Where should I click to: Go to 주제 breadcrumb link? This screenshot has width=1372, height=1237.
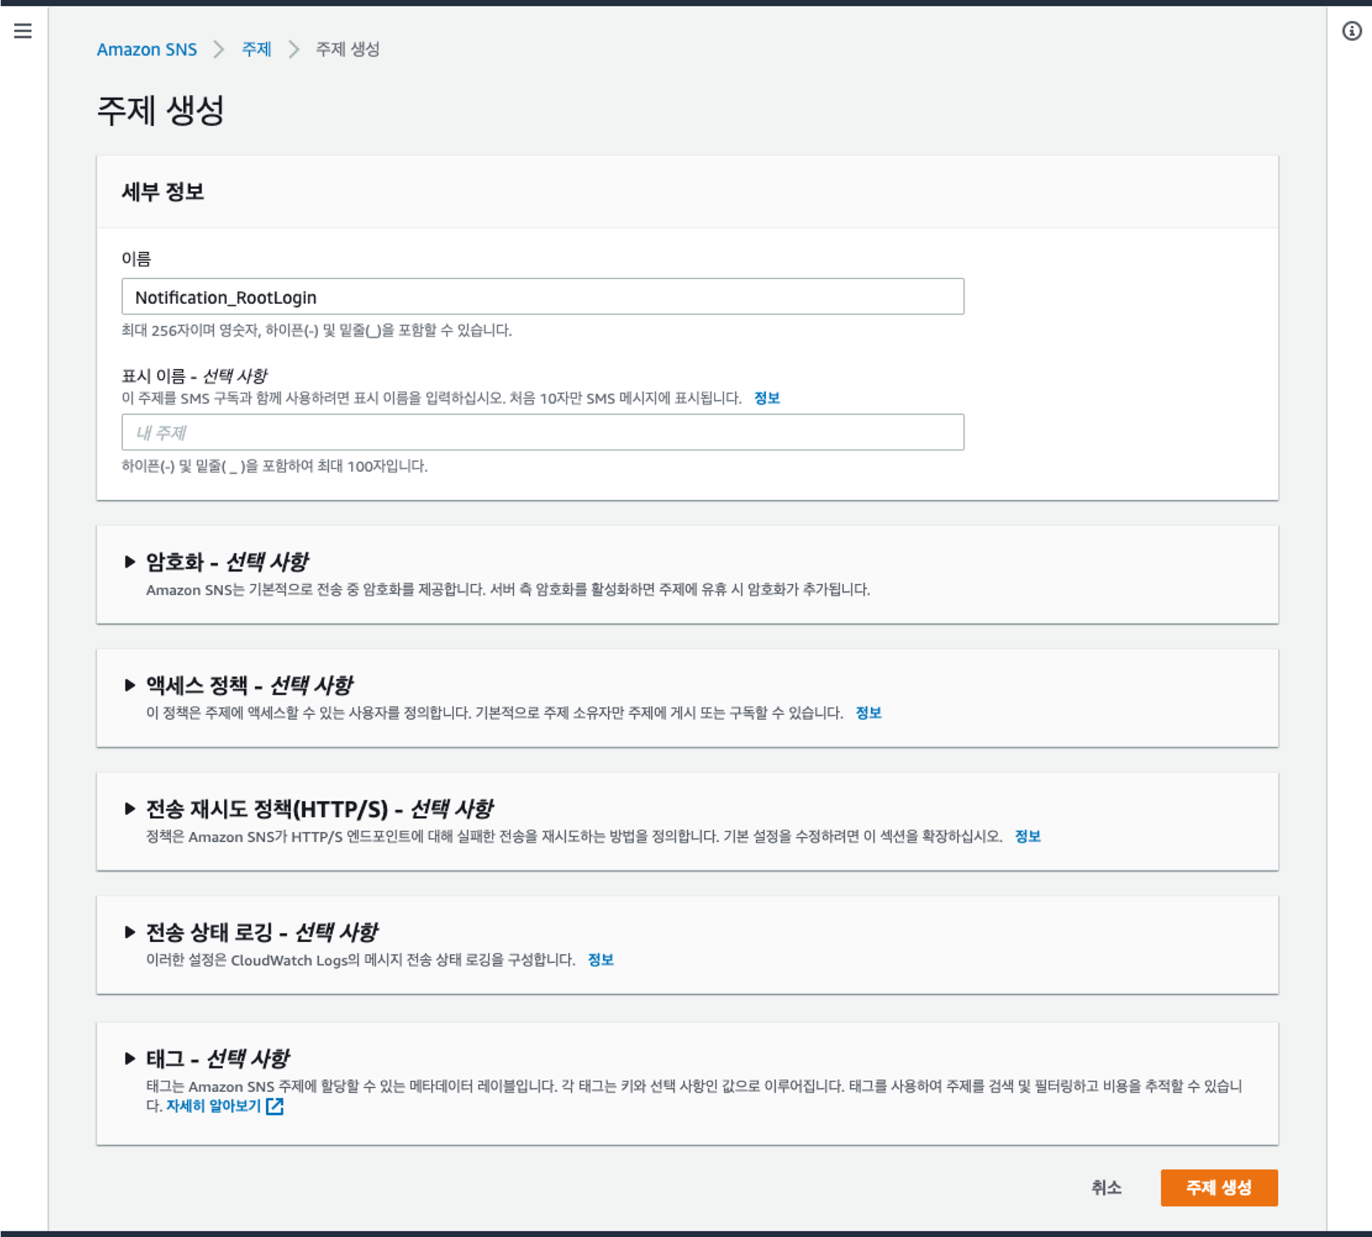click(x=256, y=49)
